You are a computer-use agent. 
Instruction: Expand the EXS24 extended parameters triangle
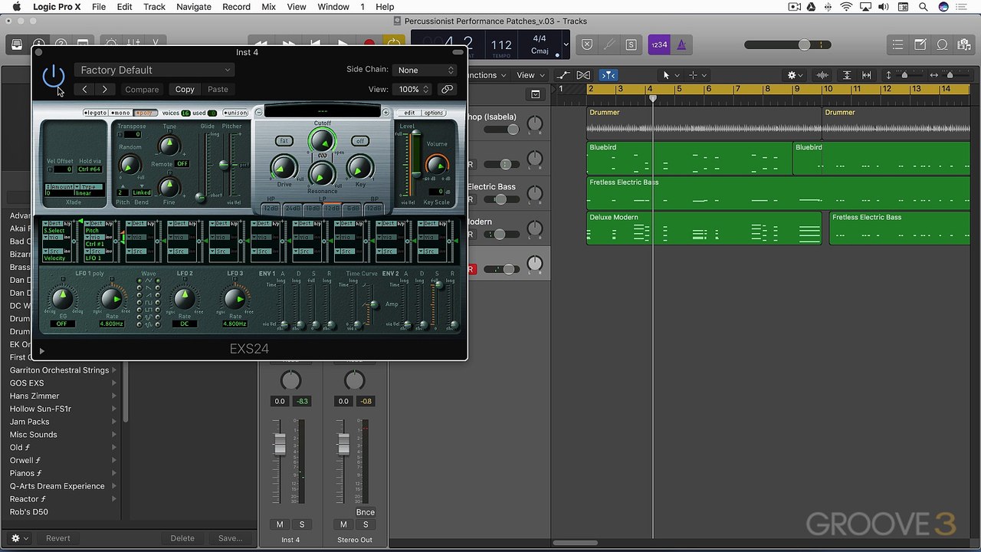[41, 350]
